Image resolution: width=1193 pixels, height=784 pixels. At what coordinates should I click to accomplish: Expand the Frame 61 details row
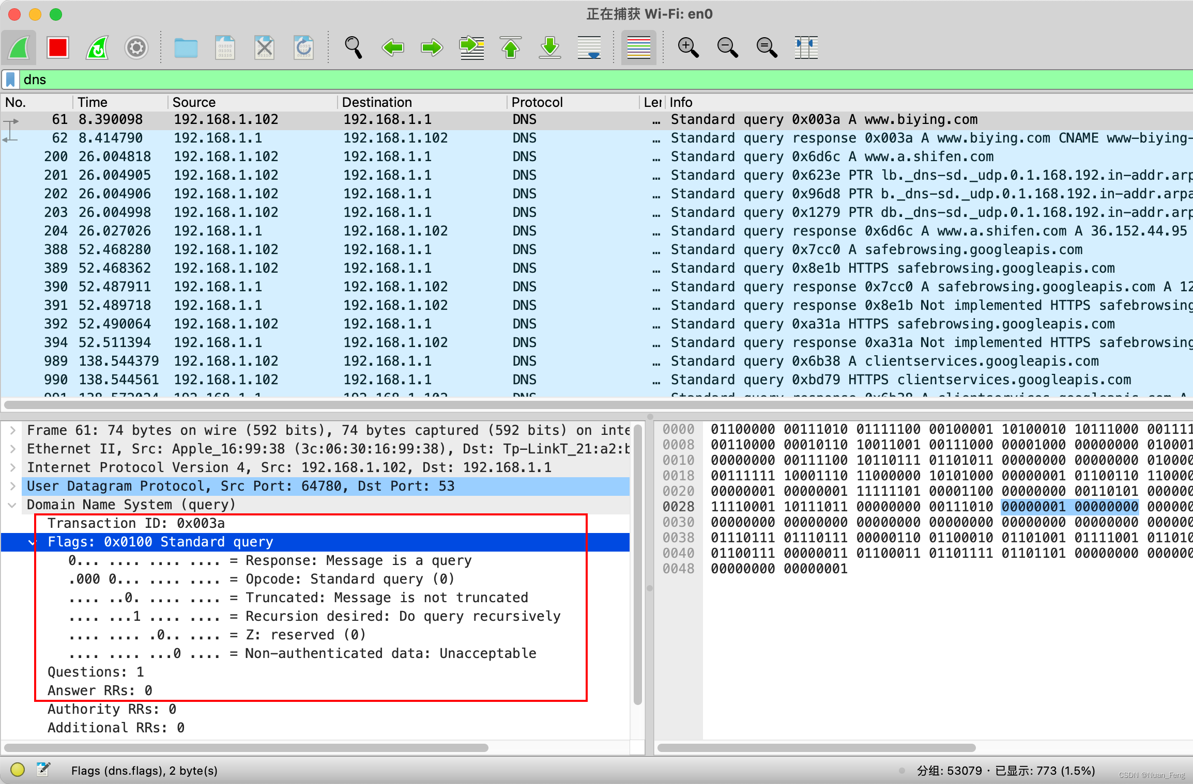click(13, 430)
